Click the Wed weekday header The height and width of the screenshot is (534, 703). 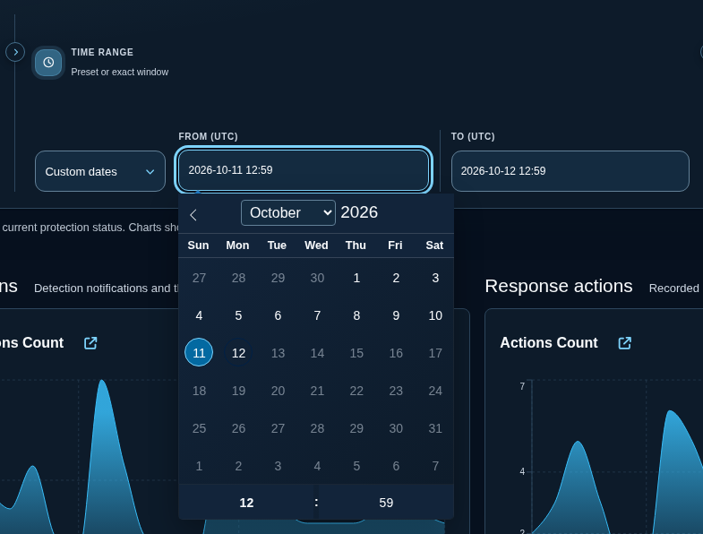click(316, 245)
